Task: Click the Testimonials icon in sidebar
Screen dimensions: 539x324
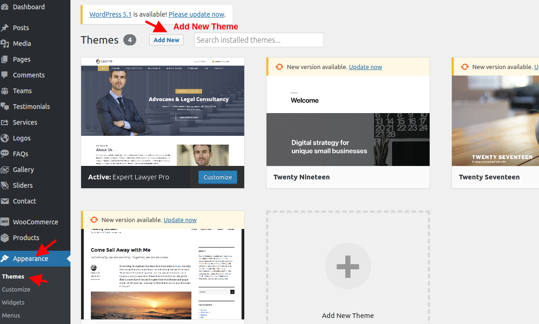Action: pyautogui.click(x=5, y=107)
